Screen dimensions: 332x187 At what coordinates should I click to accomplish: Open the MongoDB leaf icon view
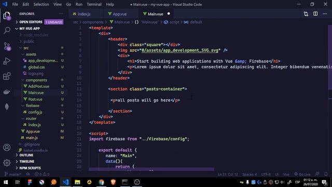coord(7,106)
